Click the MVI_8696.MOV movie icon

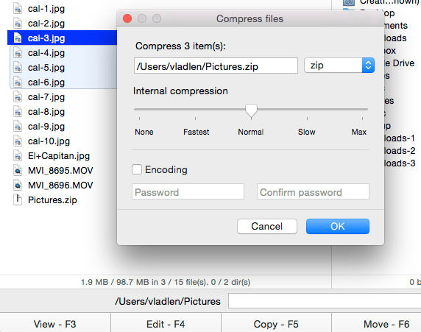coord(18,186)
